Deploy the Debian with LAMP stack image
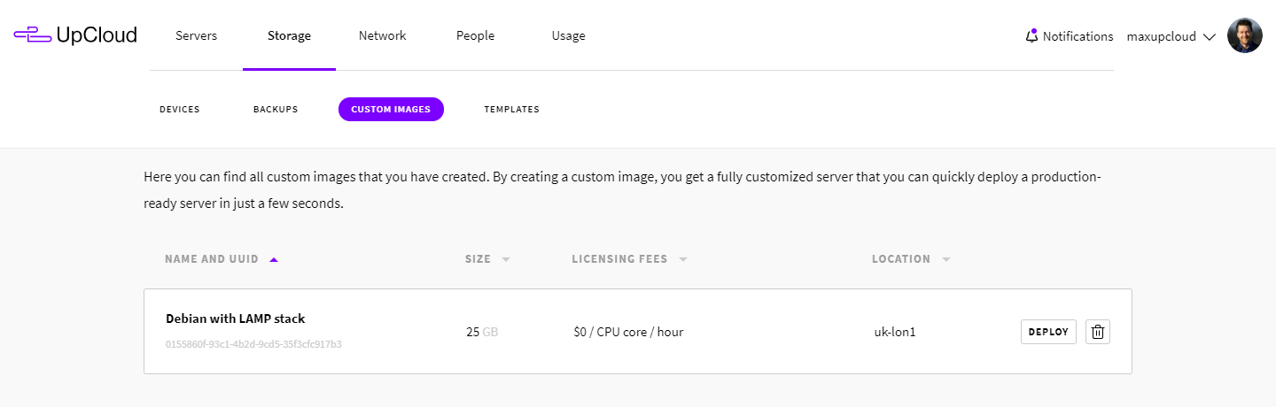1276x407 pixels. pos(1048,332)
